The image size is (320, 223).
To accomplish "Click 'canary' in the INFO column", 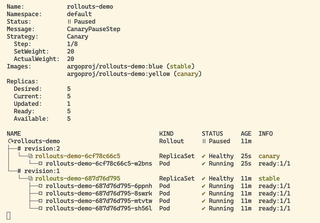I will [x=269, y=156].
